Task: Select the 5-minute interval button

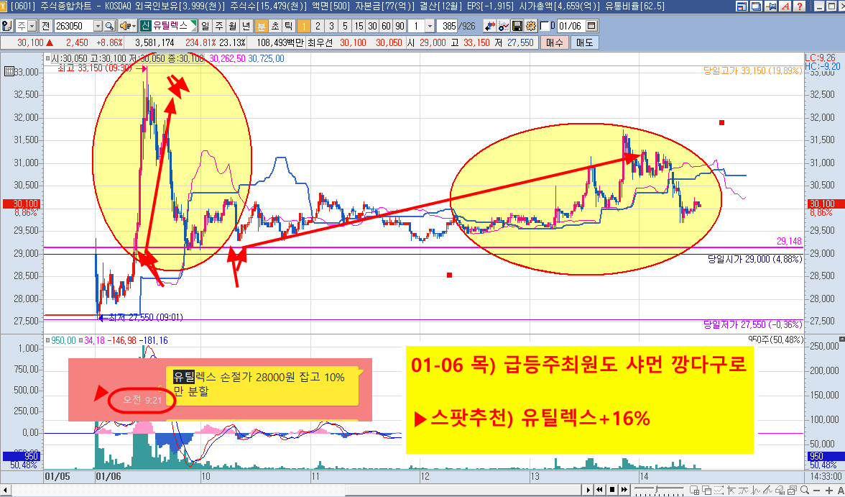Action: tap(345, 26)
